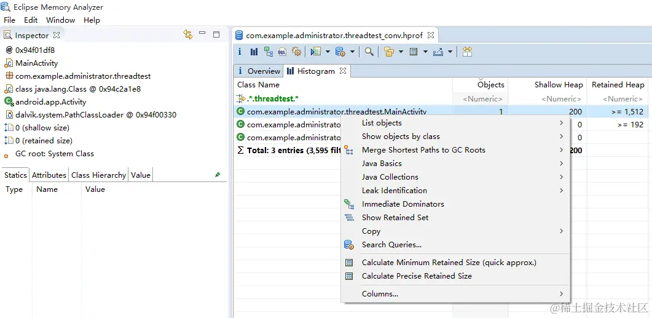Click the Show Retained Set list icon

coord(349,217)
